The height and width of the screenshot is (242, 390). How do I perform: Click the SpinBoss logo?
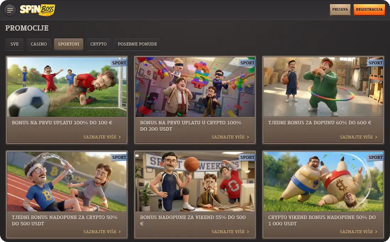click(x=37, y=10)
